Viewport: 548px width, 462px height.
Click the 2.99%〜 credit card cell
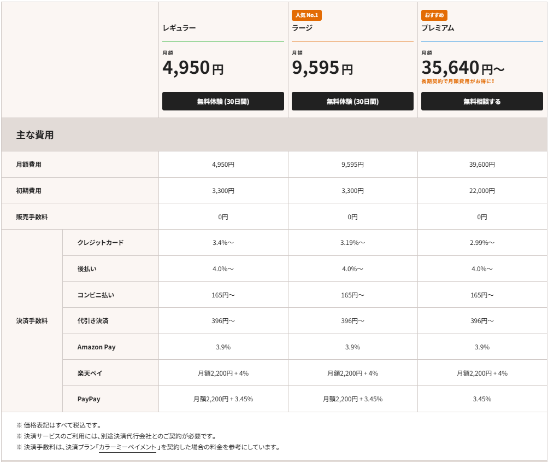pyautogui.click(x=482, y=242)
